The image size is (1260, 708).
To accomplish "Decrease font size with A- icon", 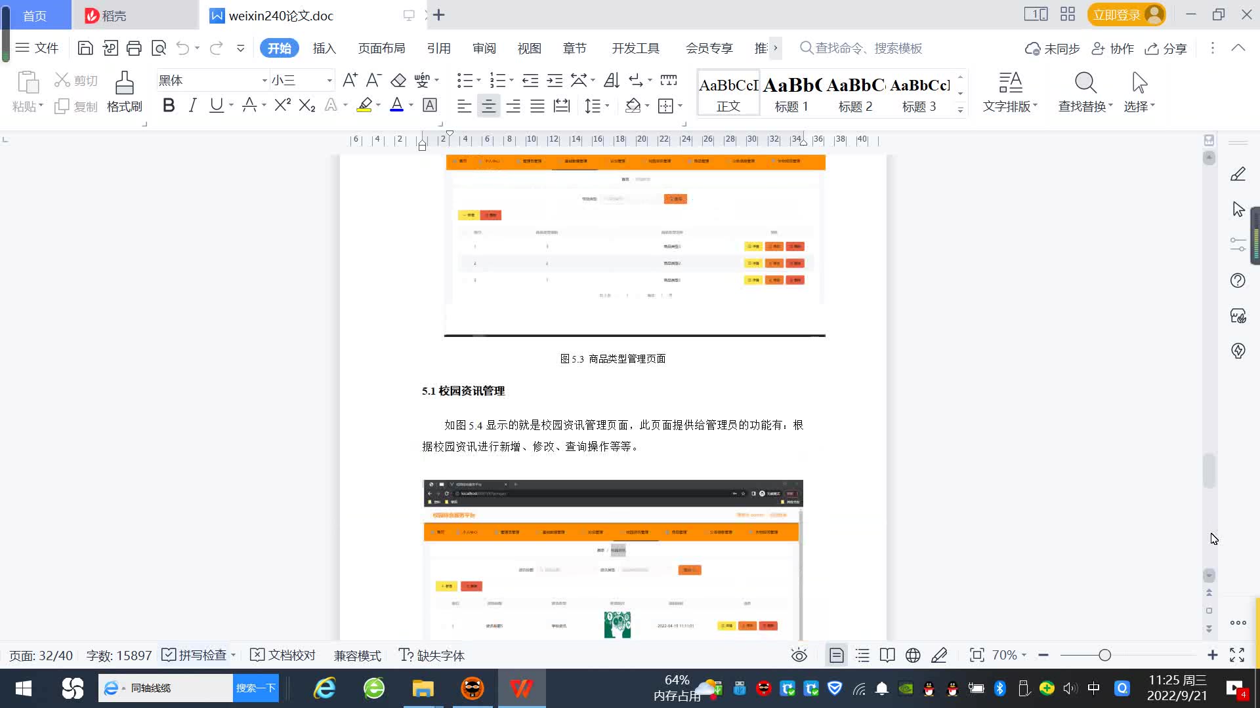I will coord(373,80).
